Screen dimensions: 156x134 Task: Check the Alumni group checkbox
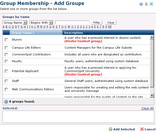(x=6, y=40)
